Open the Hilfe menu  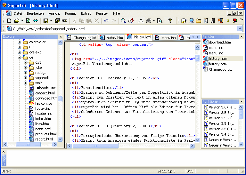point(116,13)
